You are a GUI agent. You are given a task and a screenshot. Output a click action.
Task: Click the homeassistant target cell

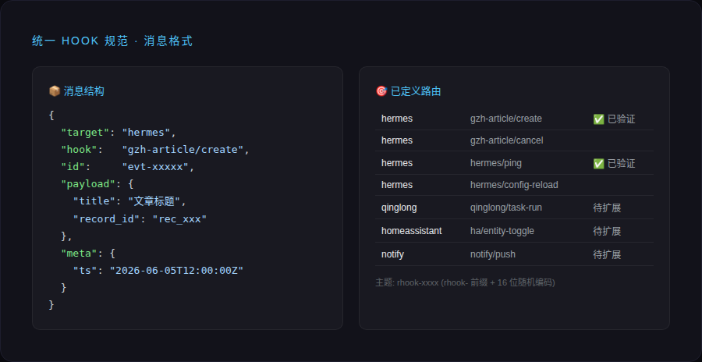pyautogui.click(x=411, y=231)
